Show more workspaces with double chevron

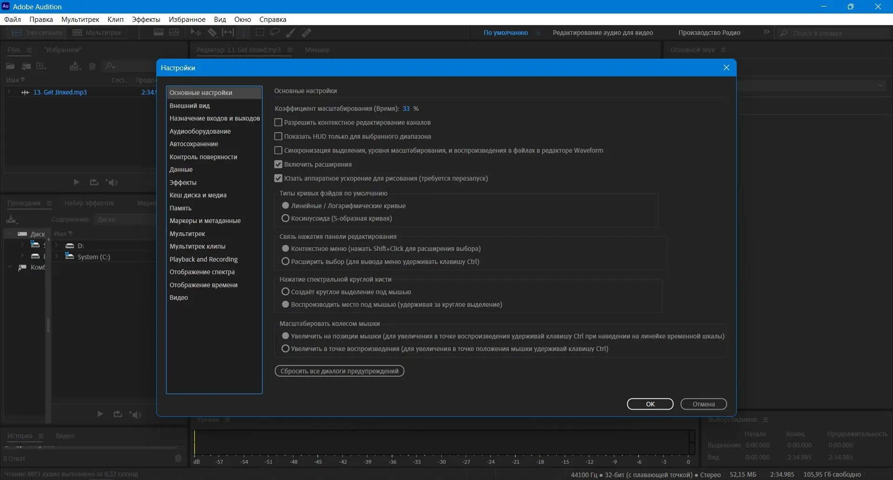[x=766, y=32]
